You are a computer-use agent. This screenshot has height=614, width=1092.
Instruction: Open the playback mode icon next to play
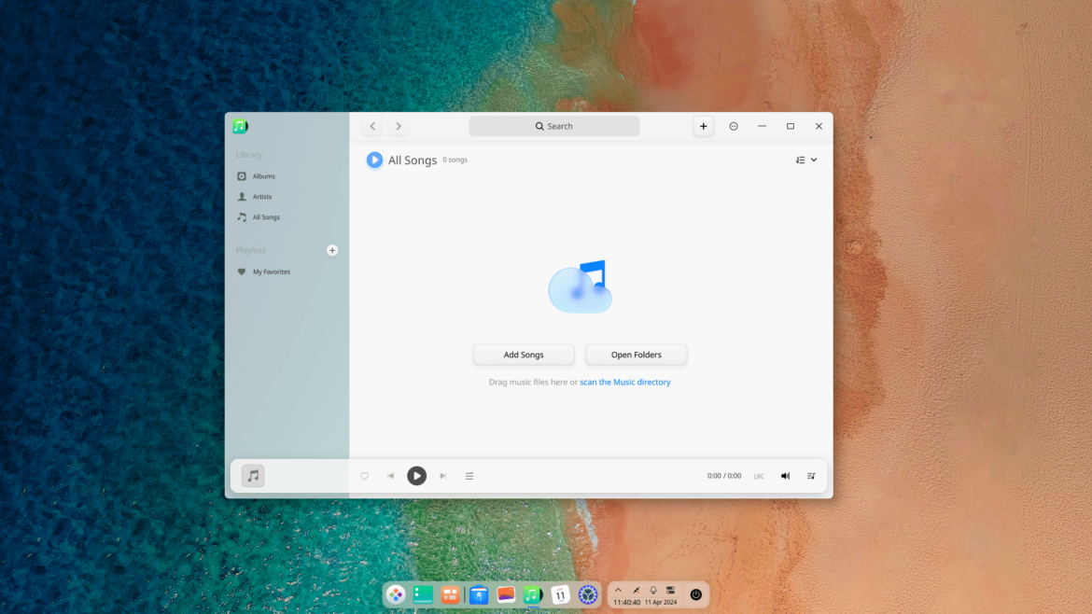coord(469,476)
